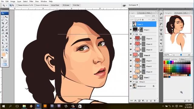The image size is (194, 109).
Task: Select the Crop tool
Action: [x=3, y=23]
